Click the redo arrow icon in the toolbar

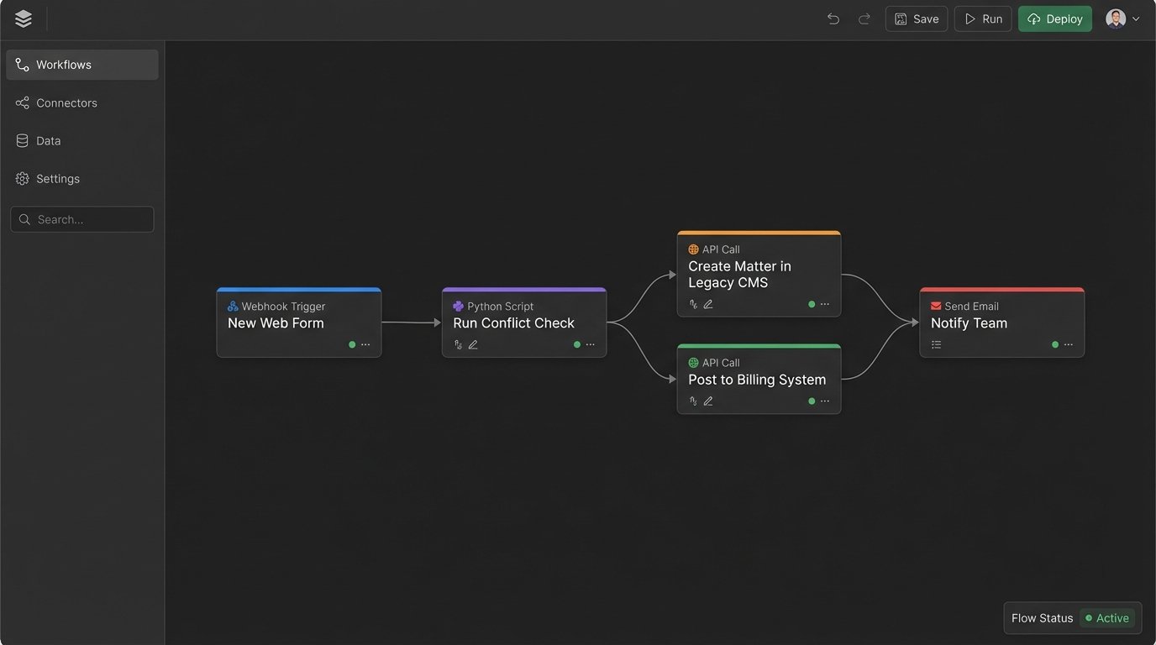point(864,18)
